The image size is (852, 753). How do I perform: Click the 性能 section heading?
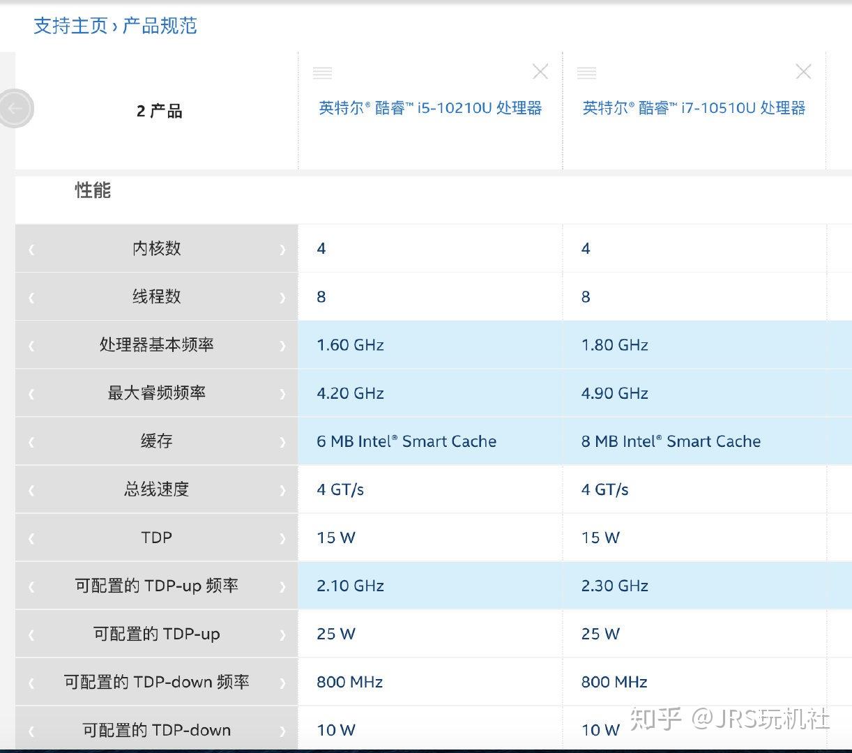tap(93, 190)
